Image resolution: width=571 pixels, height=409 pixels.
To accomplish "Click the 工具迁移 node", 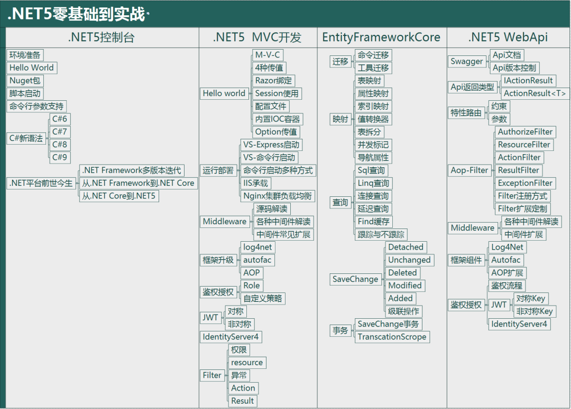I will pos(373,68).
